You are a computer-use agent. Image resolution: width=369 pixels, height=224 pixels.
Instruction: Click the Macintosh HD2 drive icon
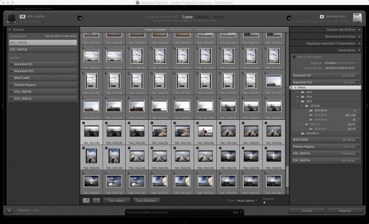357,18
